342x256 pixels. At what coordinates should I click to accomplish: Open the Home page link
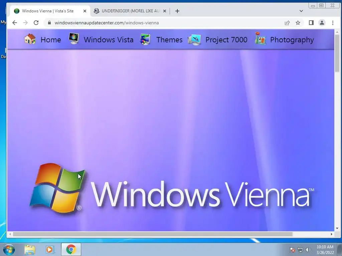coord(51,40)
